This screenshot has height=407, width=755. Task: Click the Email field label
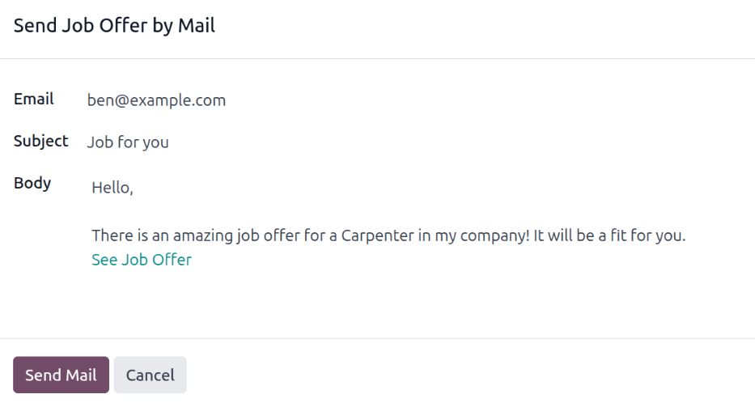(x=34, y=100)
